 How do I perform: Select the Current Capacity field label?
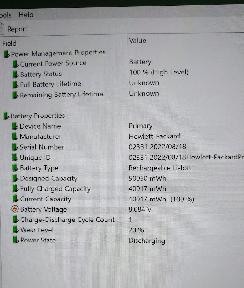[46, 199]
